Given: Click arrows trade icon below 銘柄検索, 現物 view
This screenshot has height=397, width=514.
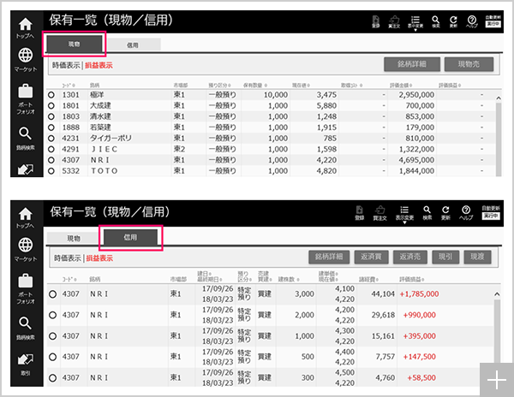Looking at the screenshot, I should point(25,169).
